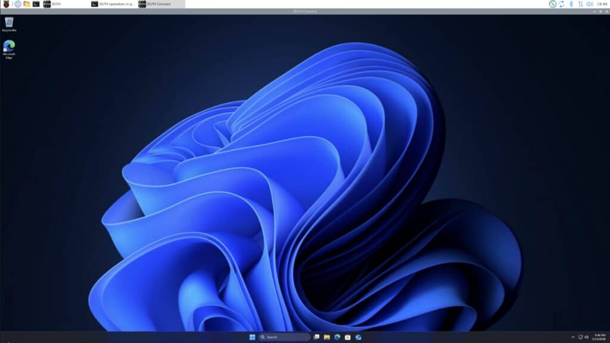
Task: Launch the web browser globe icon
Action: [18, 4]
